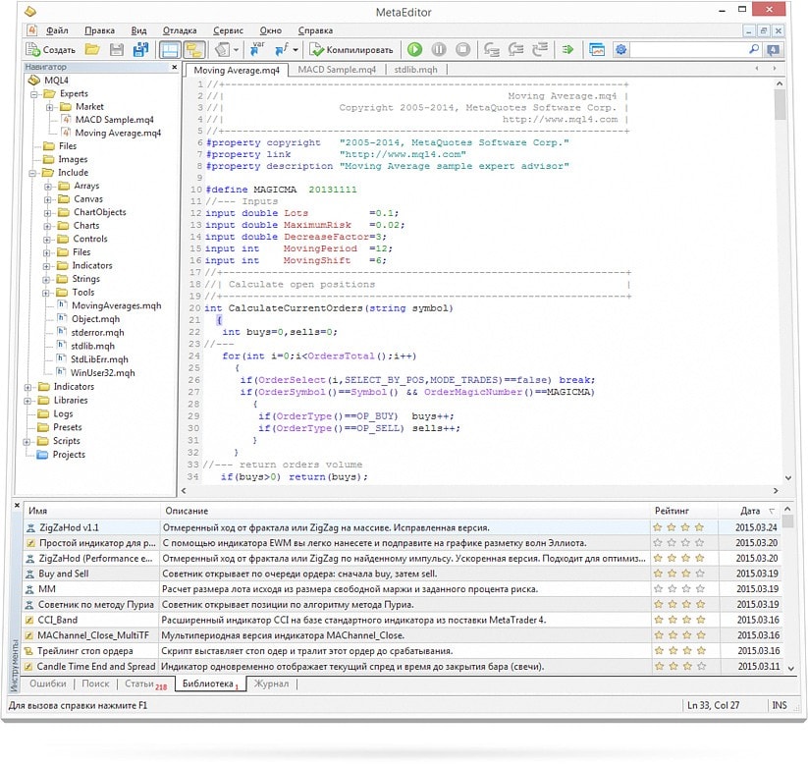Switch to the Статьи tab
Viewport: 808px width, 766px height.
139,684
